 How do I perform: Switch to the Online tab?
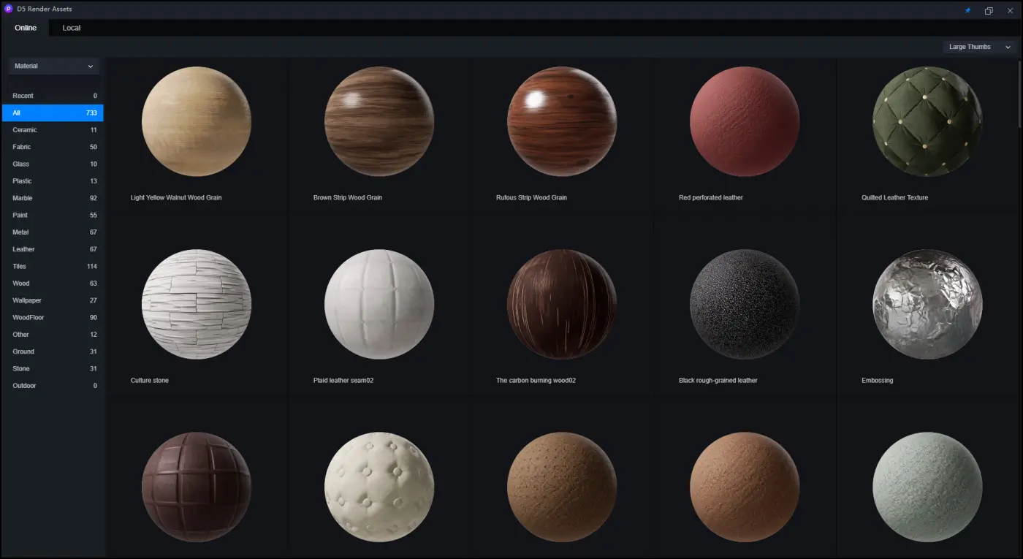pyautogui.click(x=26, y=28)
